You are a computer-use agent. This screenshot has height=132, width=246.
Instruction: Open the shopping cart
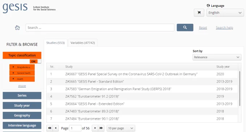point(199,13)
